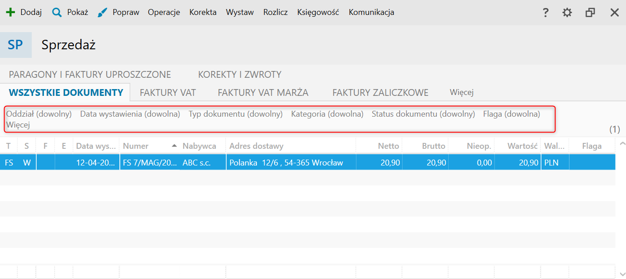Open the Wystaw menu
This screenshot has width=626, height=279.
[240, 12]
